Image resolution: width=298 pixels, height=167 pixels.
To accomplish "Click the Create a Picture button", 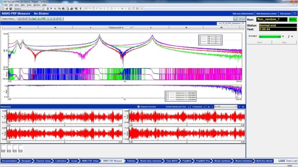I will [x=9, y=19].
